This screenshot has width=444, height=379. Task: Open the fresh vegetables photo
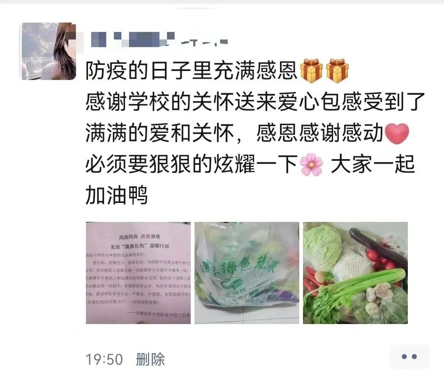[x=355, y=273]
